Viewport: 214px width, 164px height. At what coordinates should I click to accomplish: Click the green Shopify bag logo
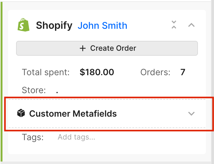tap(23, 25)
